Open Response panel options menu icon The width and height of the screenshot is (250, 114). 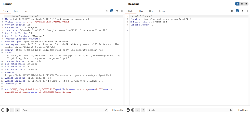[247, 11]
